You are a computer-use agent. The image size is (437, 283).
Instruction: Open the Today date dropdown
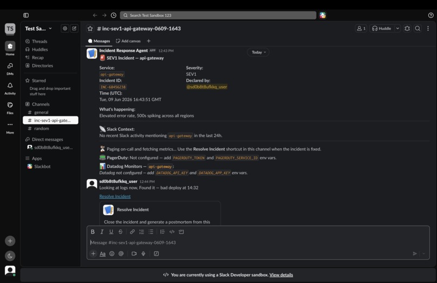(x=259, y=52)
